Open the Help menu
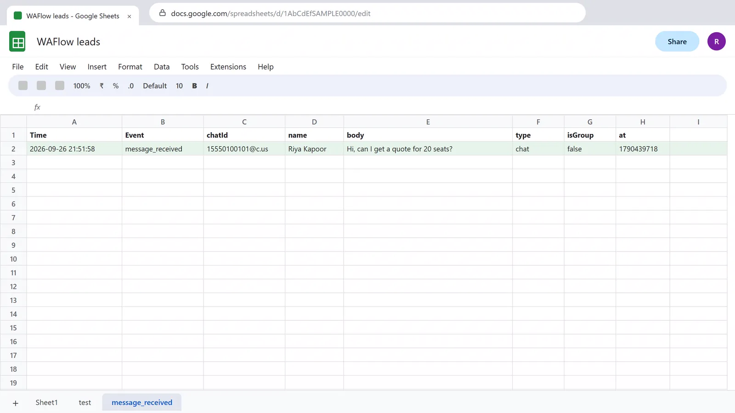Screen dimensions: 735x413 tap(266, 67)
